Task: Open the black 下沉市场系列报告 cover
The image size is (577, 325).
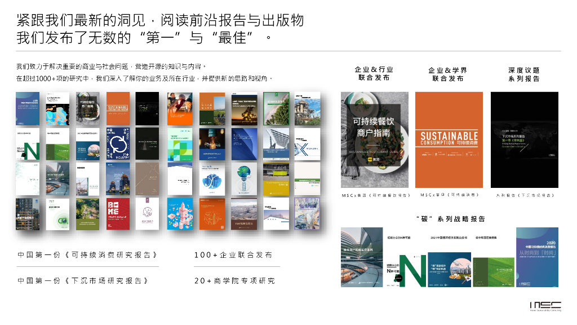Action: [524, 139]
